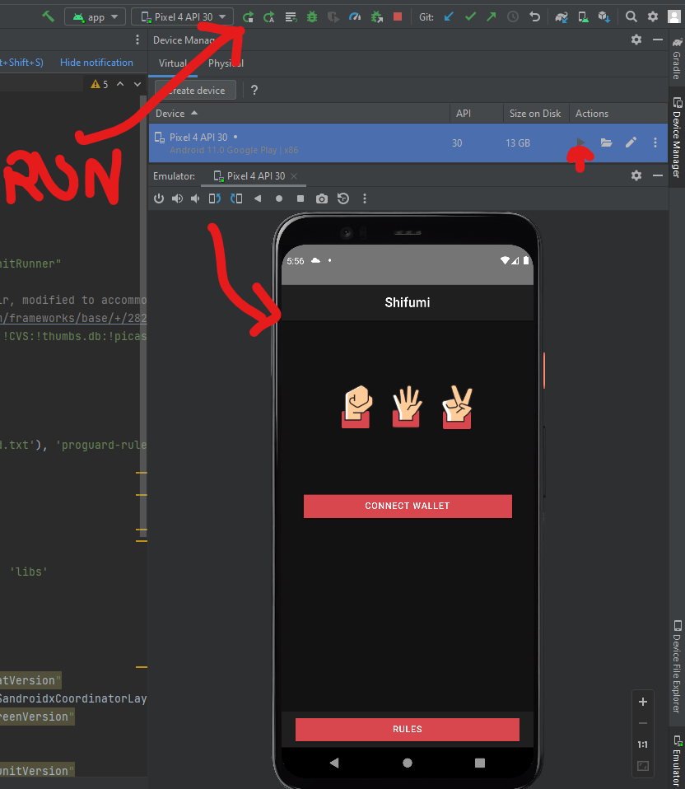This screenshot has width=685, height=789.
Task: Click the Git commit checkmark icon
Action: click(470, 16)
